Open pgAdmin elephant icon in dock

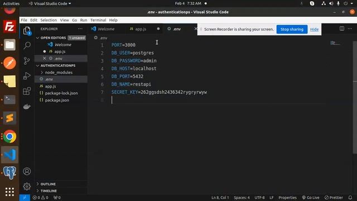click(x=9, y=173)
